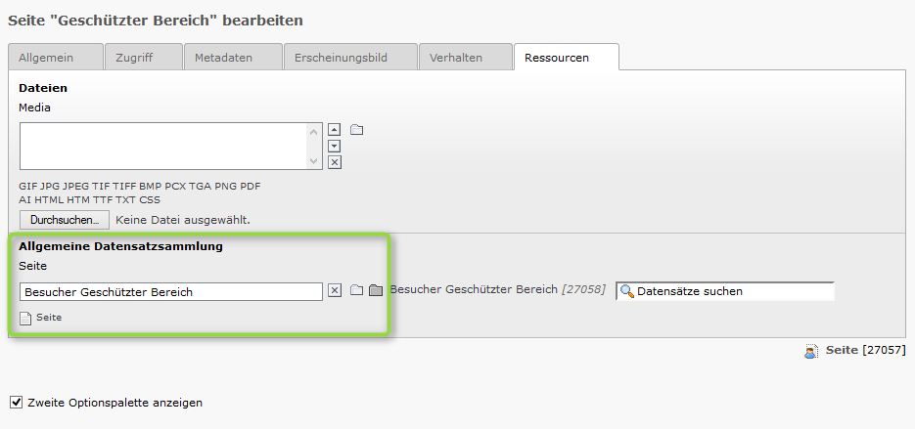Toggle Zweite Optionspalette anzeigen checkbox
915x429 pixels.
[17, 403]
